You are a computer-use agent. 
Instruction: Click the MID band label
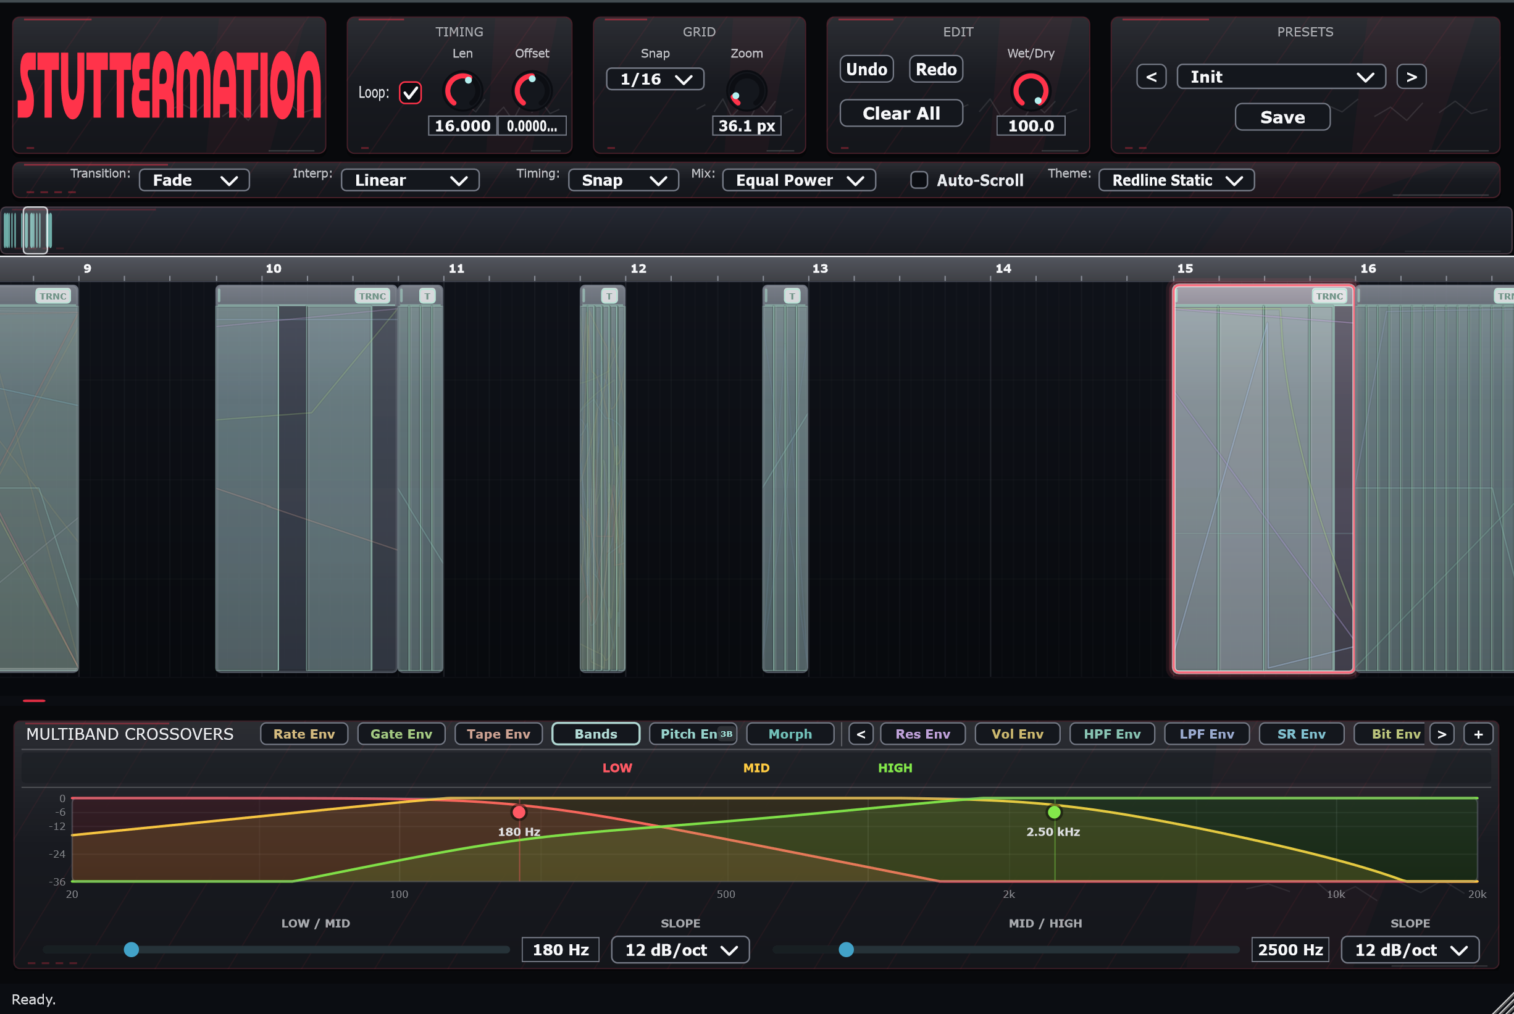[756, 768]
